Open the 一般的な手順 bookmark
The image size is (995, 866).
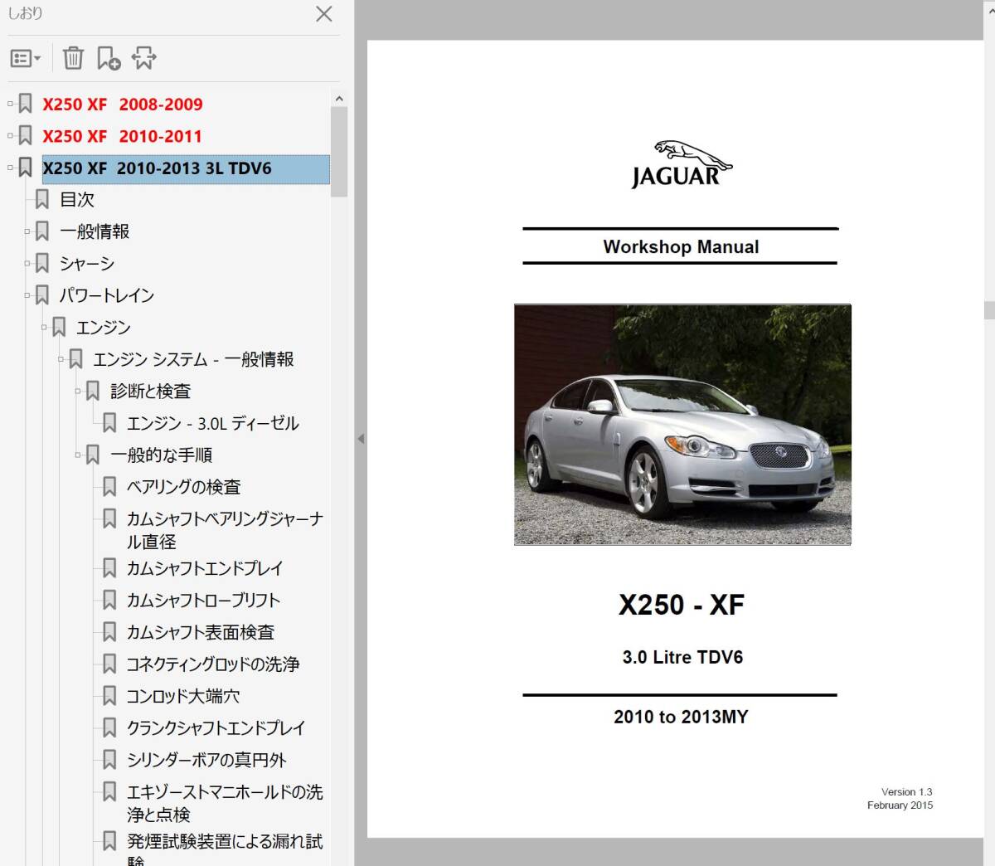(x=162, y=455)
